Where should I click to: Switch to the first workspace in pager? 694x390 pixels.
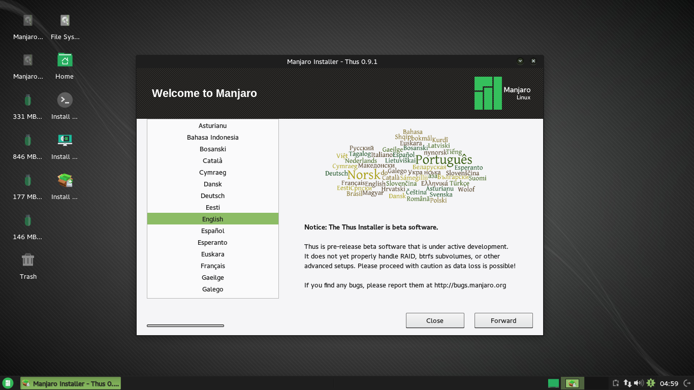[x=553, y=383]
